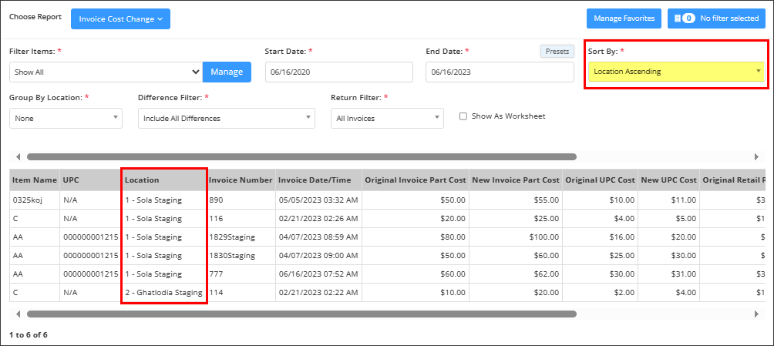The width and height of the screenshot is (774, 346).
Task: Click the top scrollbar left arrow
Action: pyautogui.click(x=18, y=157)
